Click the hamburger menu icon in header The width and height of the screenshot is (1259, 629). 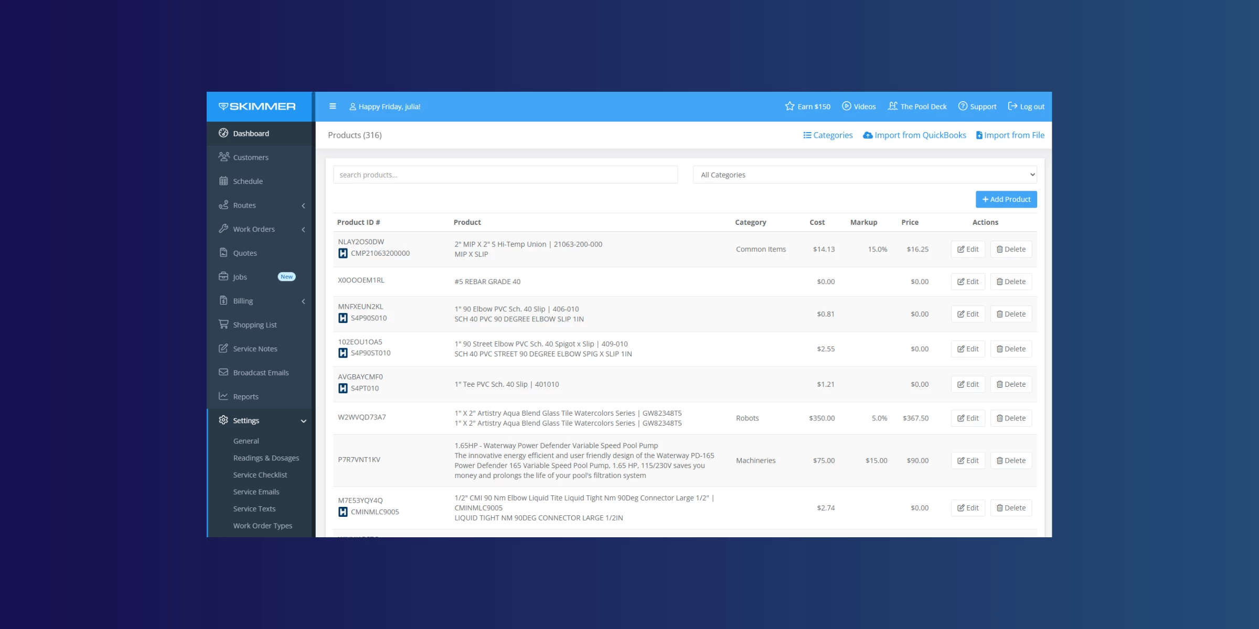333,106
